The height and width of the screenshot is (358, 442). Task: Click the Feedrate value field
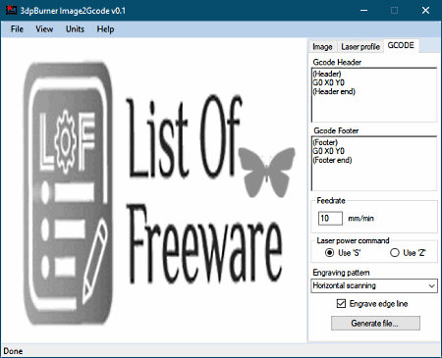pyautogui.click(x=330, y=218)
